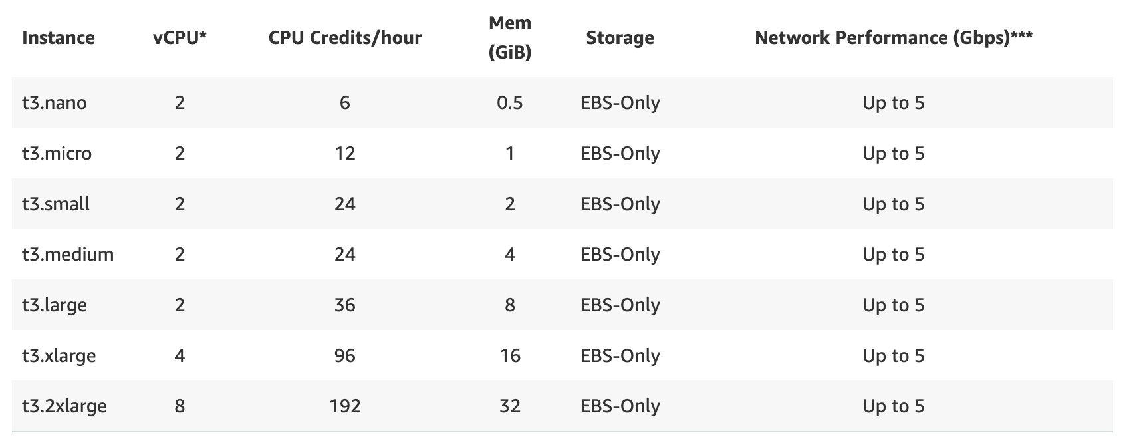The image size is (1129, 443).
Task: Click the Mem (GiB) column header
Action: click(x=510, y=38)
